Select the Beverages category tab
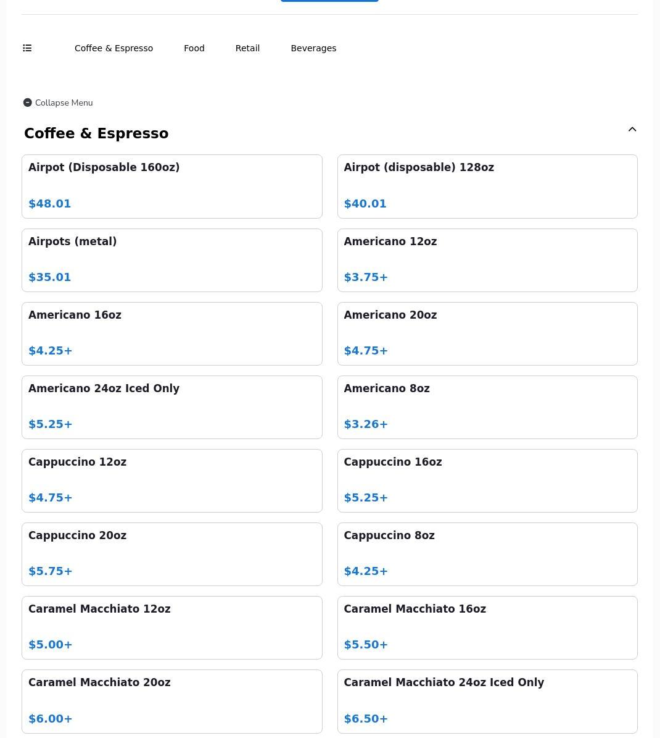The width and height of the screenshot is (660, 738). click(313, 48)
